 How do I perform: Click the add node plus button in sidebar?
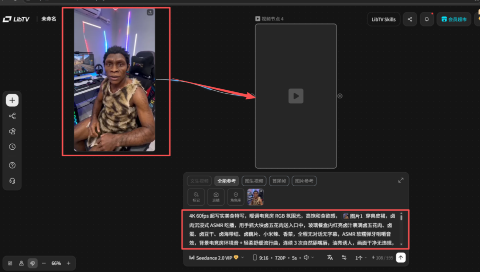pos(12,100)
